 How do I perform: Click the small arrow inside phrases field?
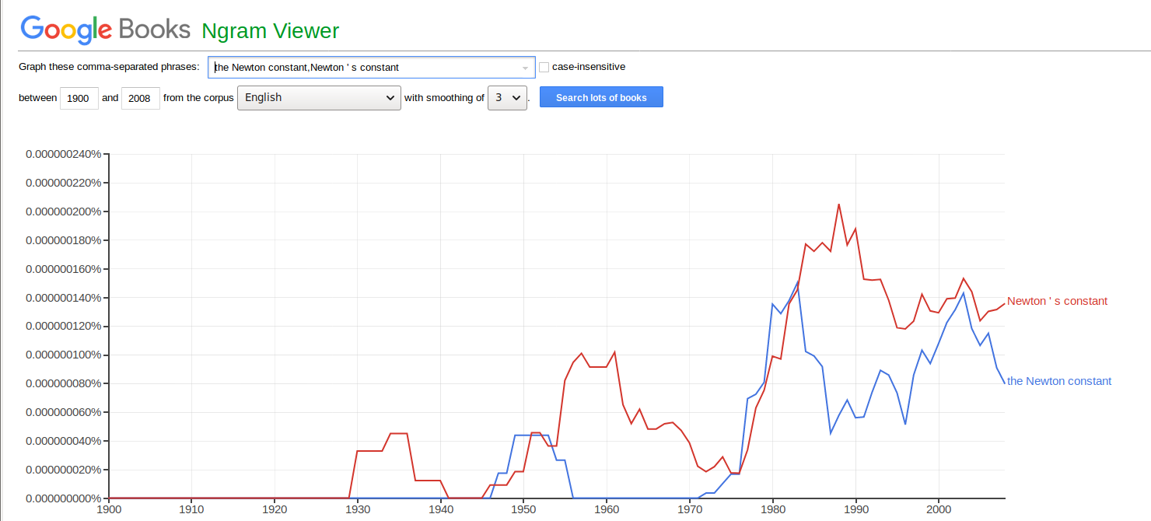point(525,68)
